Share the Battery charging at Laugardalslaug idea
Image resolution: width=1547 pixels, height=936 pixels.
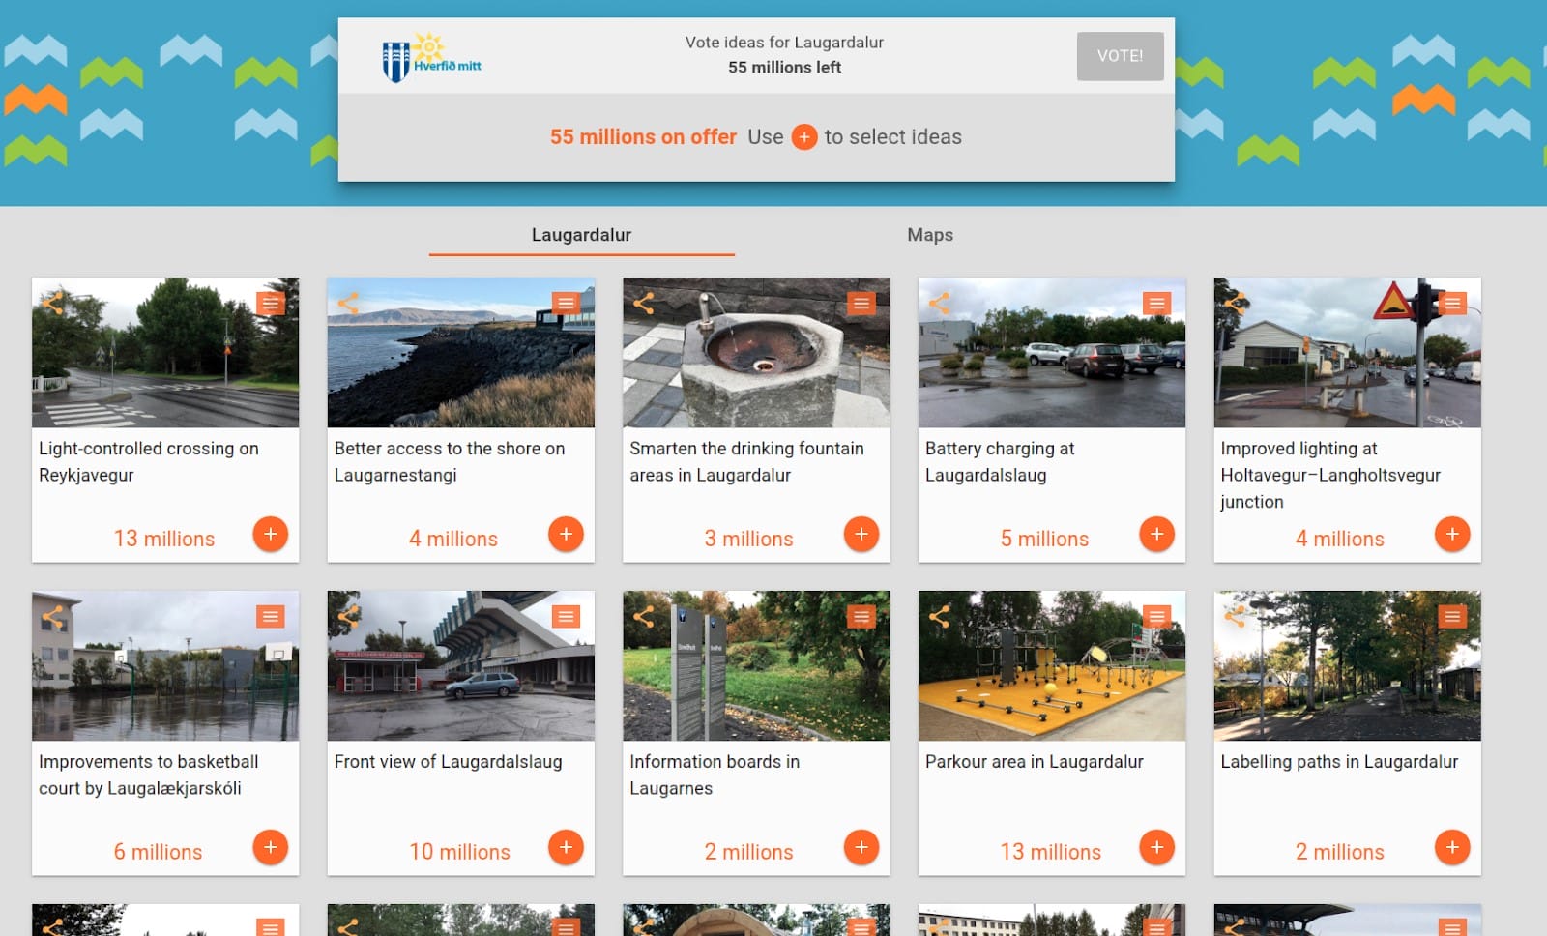(939, 304)
